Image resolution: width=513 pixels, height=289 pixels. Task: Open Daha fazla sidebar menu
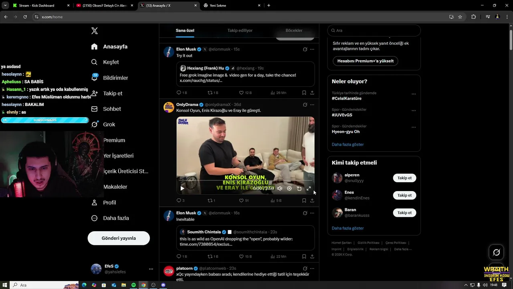tap(110, 218)
